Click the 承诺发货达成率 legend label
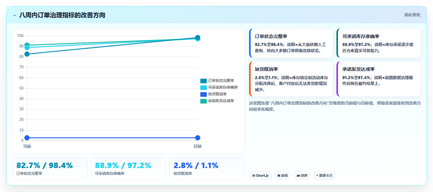 221,101
